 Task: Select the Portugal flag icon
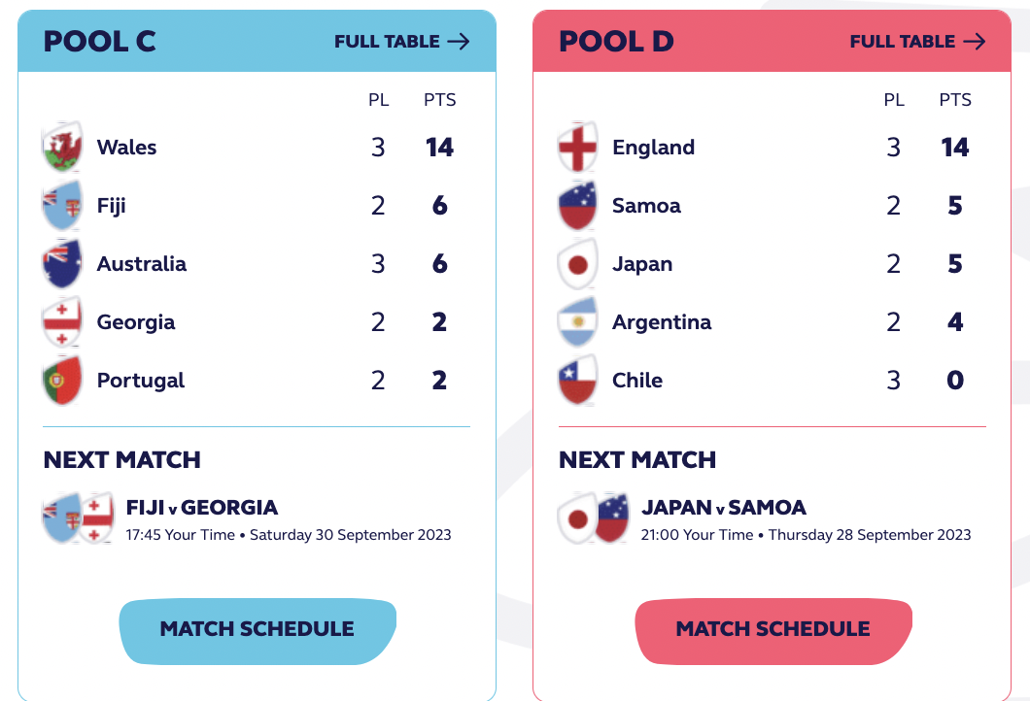pos(62,380)
